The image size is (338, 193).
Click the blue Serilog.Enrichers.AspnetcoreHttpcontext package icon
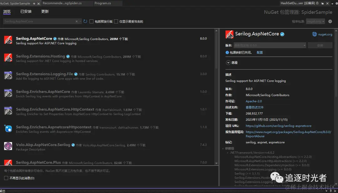[8, 128]
